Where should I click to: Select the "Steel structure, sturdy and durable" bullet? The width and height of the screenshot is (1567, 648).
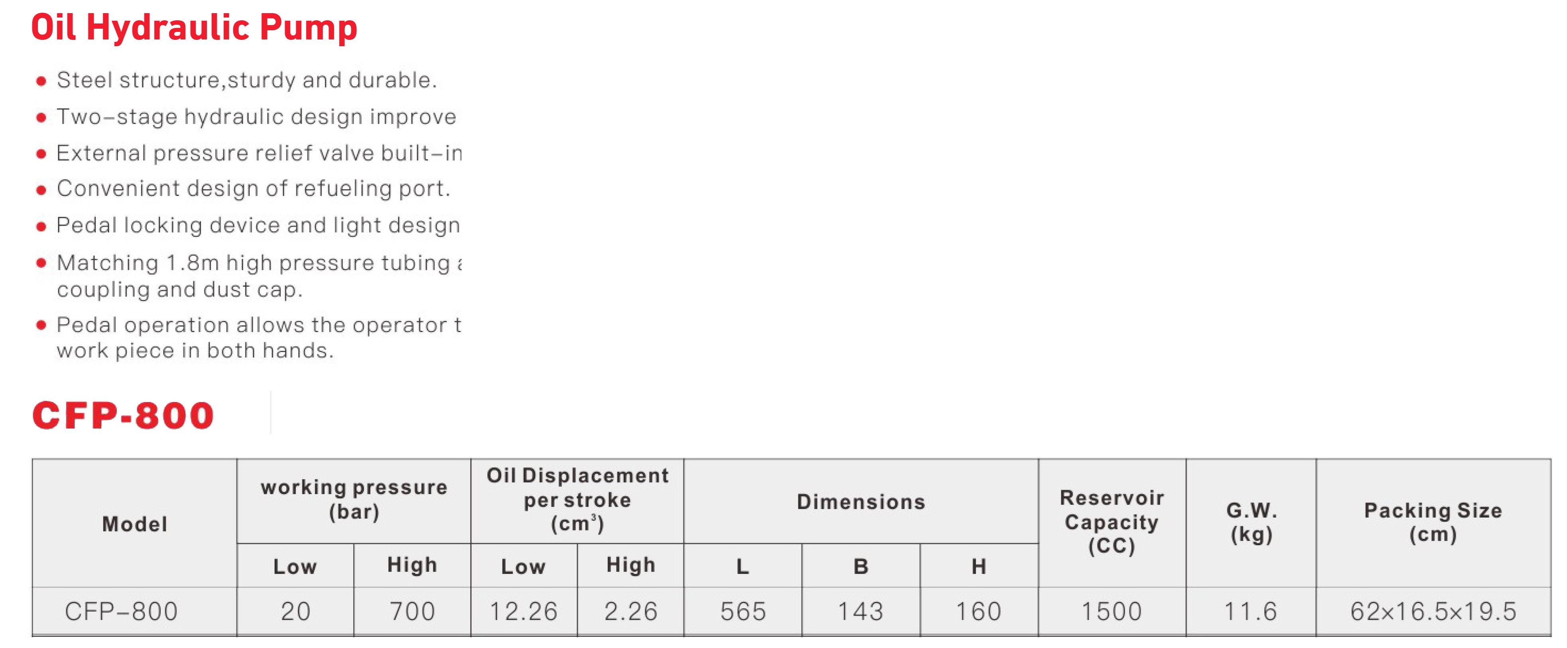click(246, 80)
